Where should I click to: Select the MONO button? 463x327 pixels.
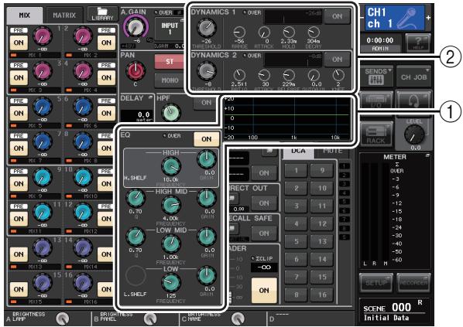[170, 80]
